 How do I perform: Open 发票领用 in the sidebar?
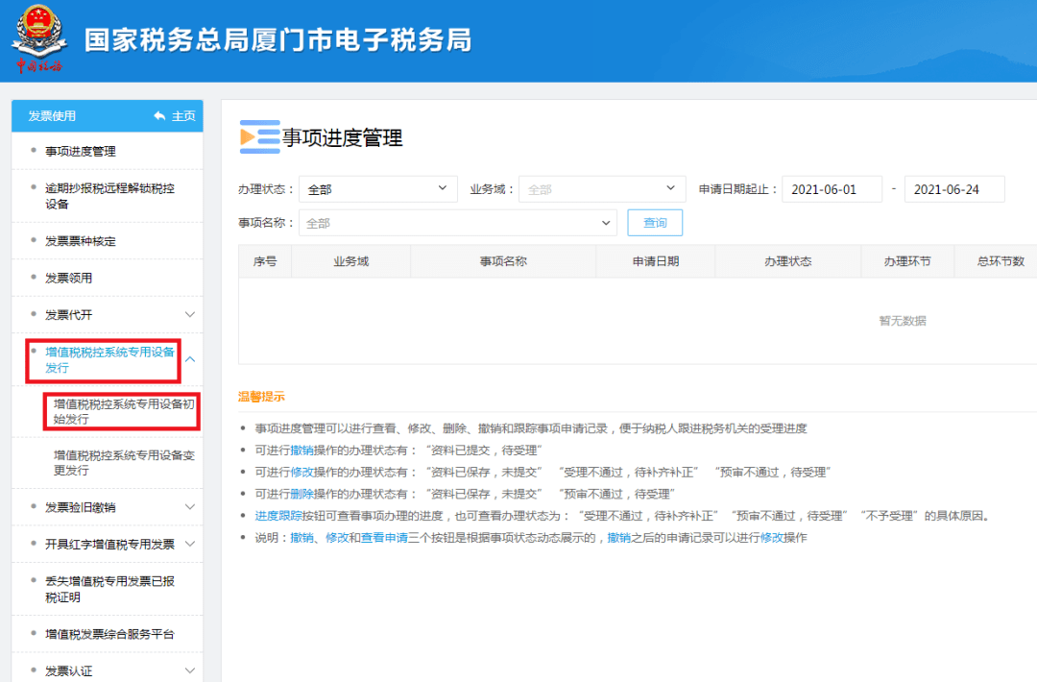[72, 278]
